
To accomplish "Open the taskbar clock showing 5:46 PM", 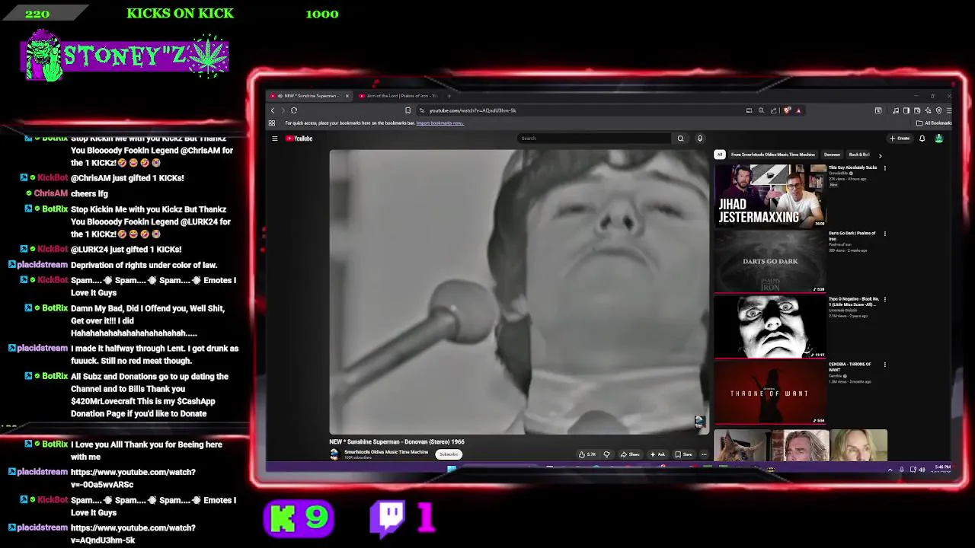I will (942, 469).
